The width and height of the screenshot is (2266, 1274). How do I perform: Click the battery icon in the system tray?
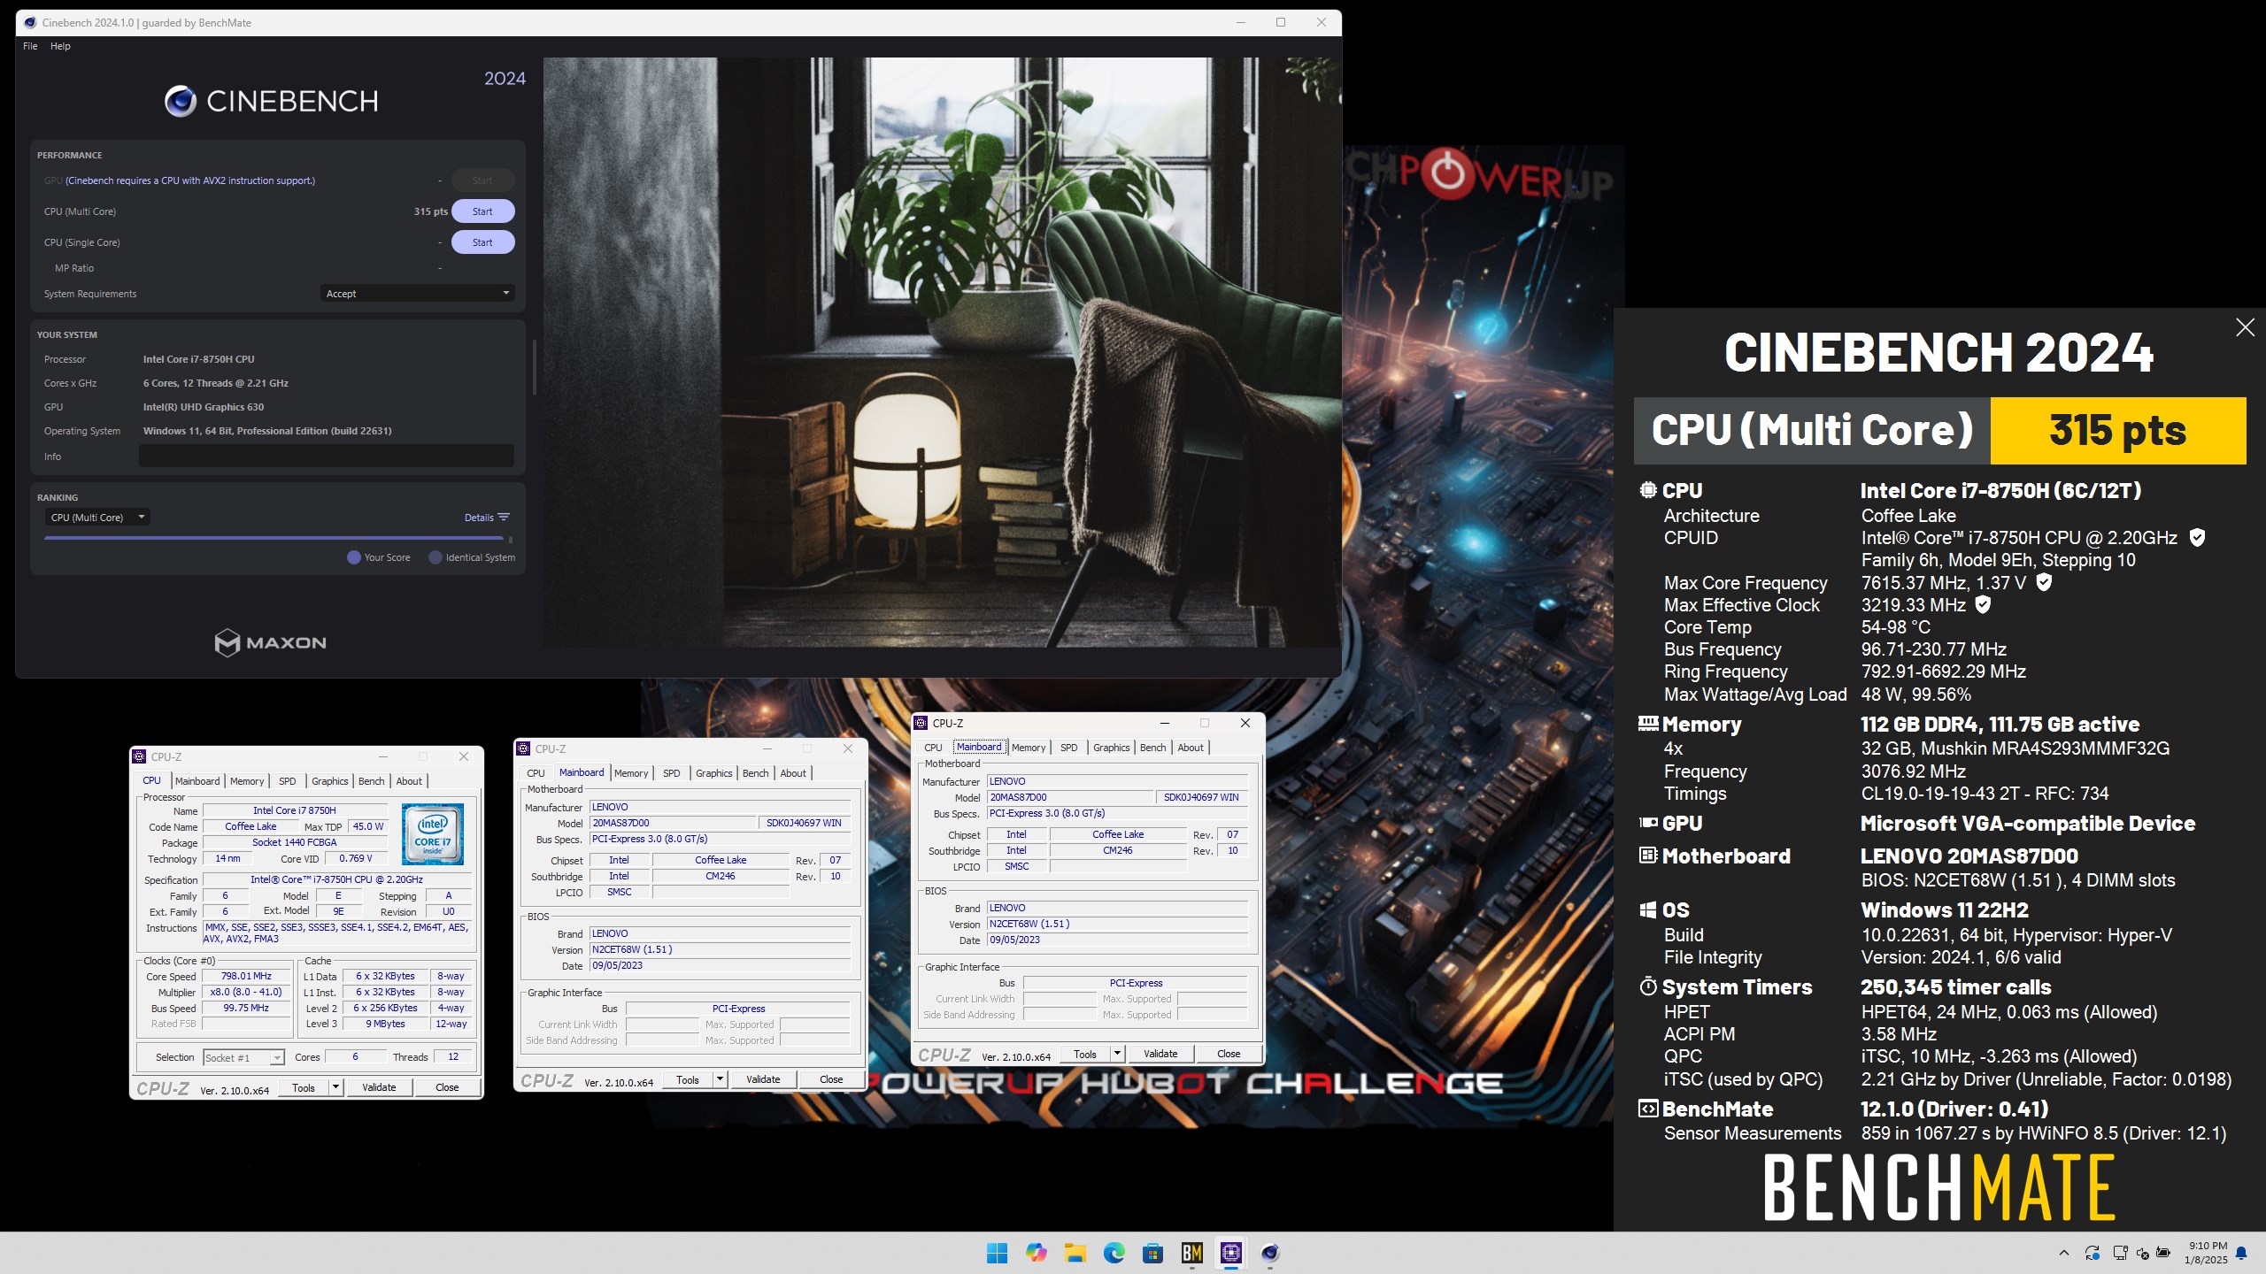2163,1253
